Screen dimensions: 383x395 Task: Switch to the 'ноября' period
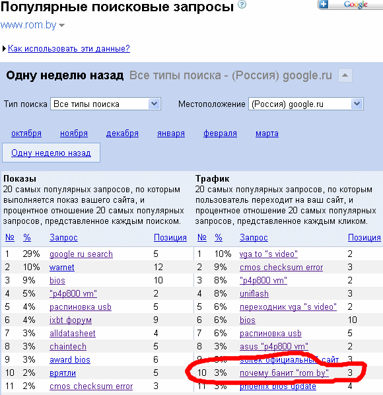74,133
